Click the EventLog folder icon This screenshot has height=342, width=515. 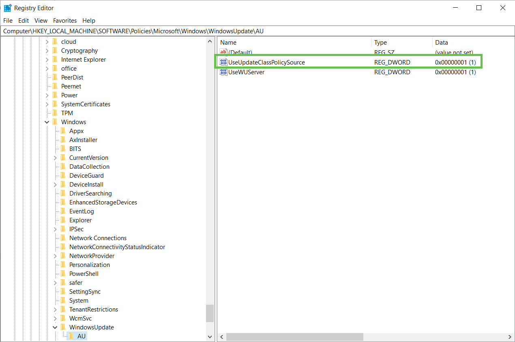tap(63, 211)
